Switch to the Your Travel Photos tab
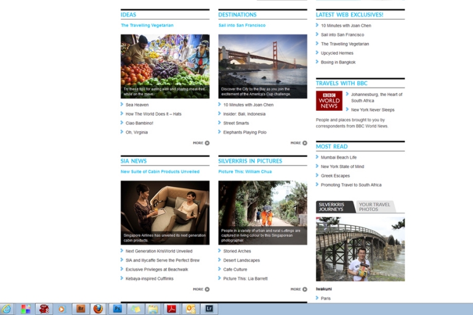473x315 pixels. coord(374,207)
